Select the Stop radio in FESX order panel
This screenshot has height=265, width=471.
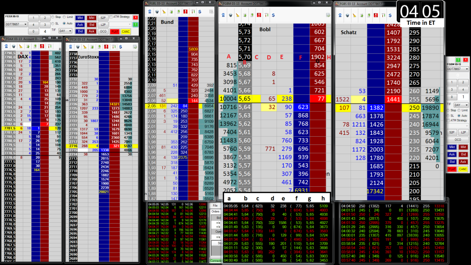pos(53,17)
